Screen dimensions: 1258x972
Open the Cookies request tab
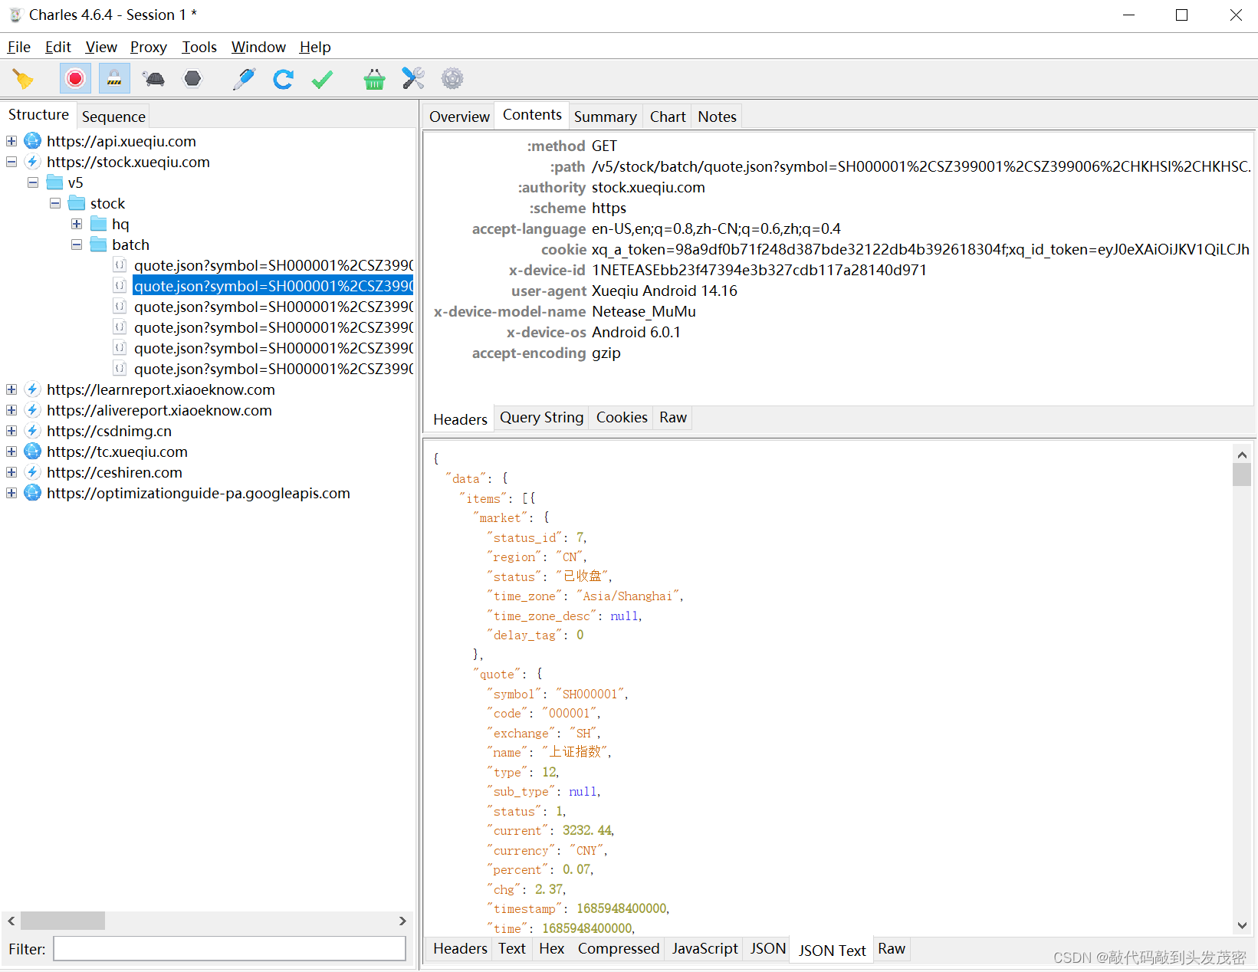click(x=622, y=418)
